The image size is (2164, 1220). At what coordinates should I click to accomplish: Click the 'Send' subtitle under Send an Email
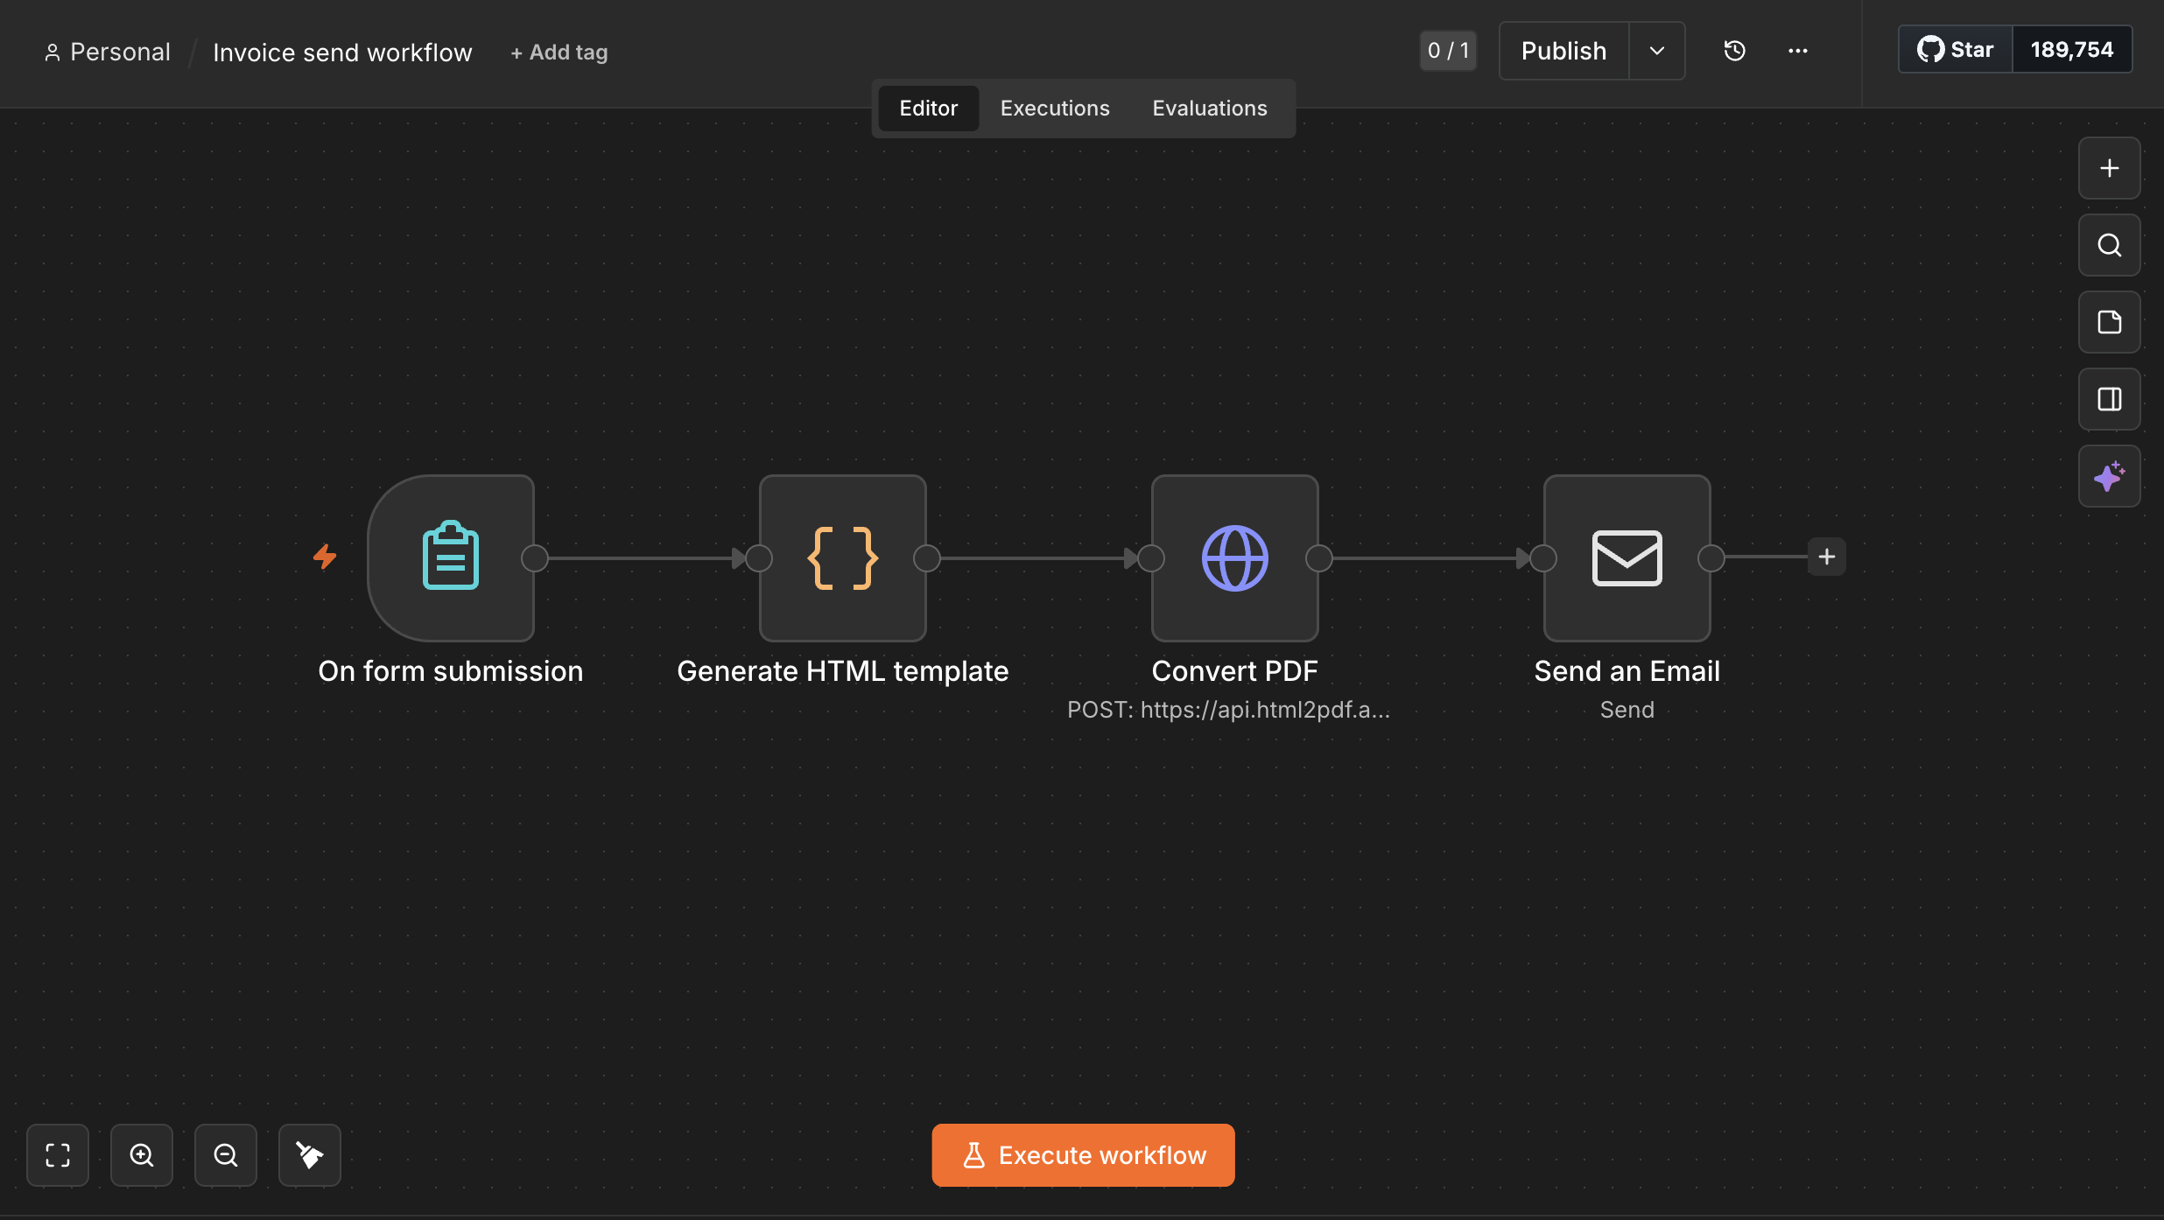pyautogui.click(x=1627, y=710)
